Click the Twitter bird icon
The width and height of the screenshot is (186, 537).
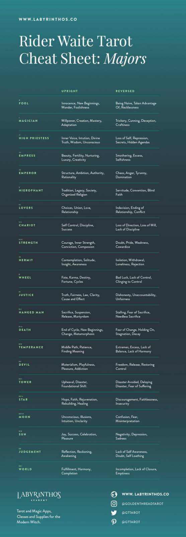114,513
